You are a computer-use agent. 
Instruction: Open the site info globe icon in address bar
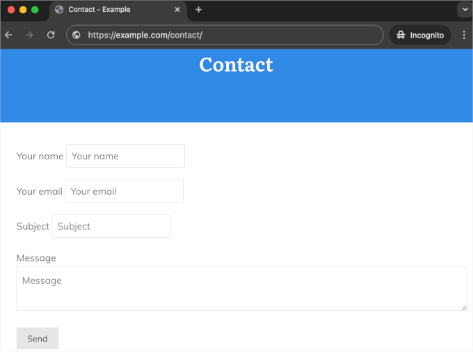[77, 35]
